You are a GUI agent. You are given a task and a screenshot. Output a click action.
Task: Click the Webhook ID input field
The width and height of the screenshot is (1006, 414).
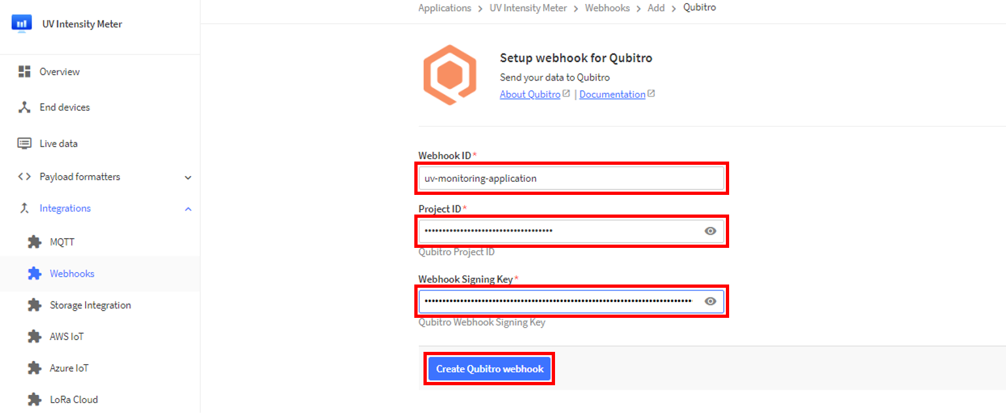[571, 178]
